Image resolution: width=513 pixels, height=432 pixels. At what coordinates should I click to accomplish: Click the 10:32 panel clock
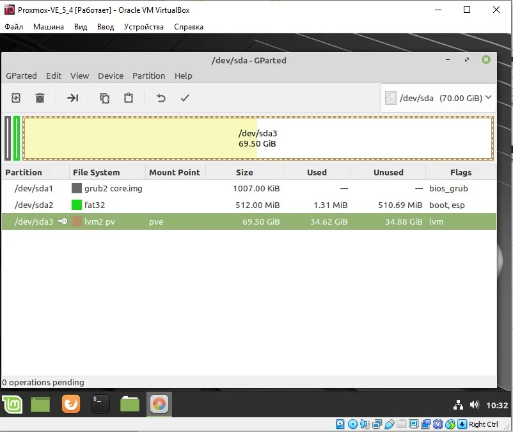[x=497, y=405]
